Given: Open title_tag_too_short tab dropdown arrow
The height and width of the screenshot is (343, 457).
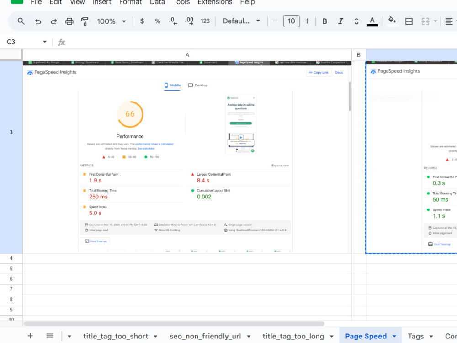Looking at the screenshot, I should (156, 336).
